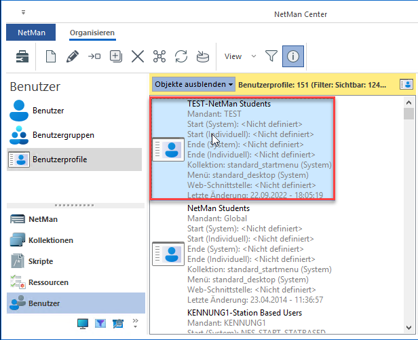Expand the Objekte ausblenden dropdown

(193, 84)
